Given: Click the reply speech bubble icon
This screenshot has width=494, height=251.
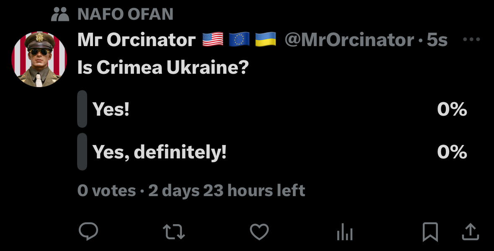Looking at the screenshot, I should click(88, 231).
